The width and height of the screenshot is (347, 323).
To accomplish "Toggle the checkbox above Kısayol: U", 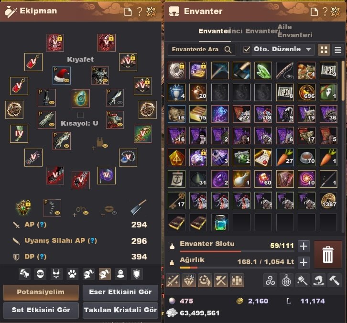I will pyautogui.click(x=80, y=115).
